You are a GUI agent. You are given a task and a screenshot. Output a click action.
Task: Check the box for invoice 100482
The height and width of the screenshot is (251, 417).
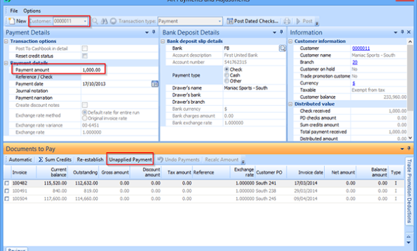pyautogui.click(x=7, y=183)
